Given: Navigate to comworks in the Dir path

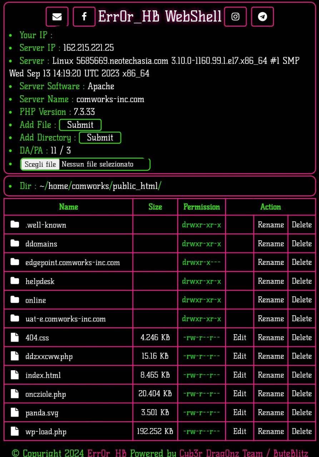Looking at the screenshot, I should point(90,186).
